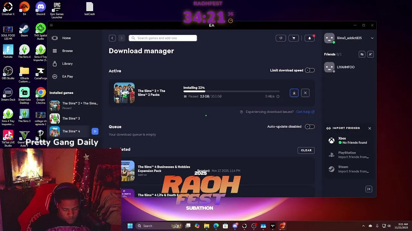Click the Steam import friends icon

tap(331, 169)
